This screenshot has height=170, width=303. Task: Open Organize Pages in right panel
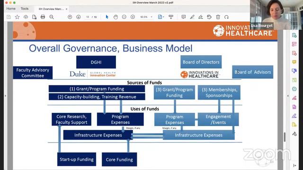(x=294, y=44)
